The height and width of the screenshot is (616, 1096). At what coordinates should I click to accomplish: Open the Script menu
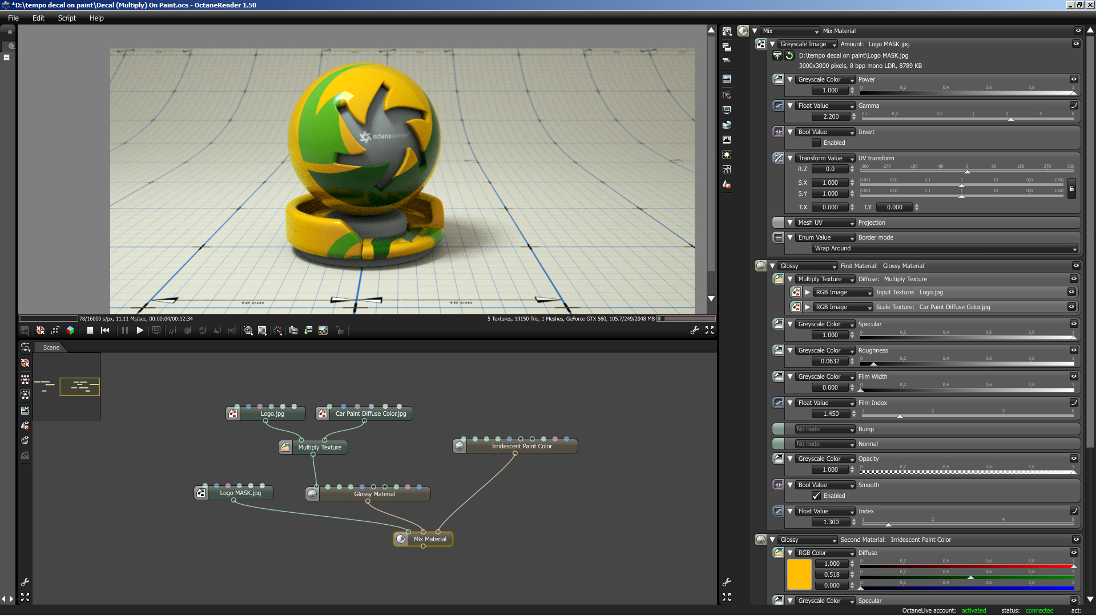66,18
